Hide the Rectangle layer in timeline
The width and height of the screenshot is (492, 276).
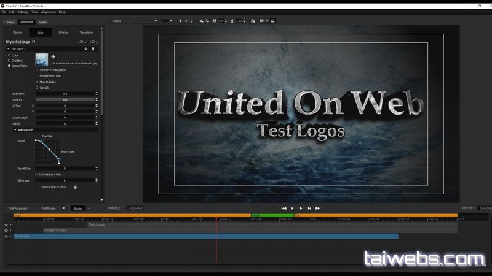[x=6, y=236]
